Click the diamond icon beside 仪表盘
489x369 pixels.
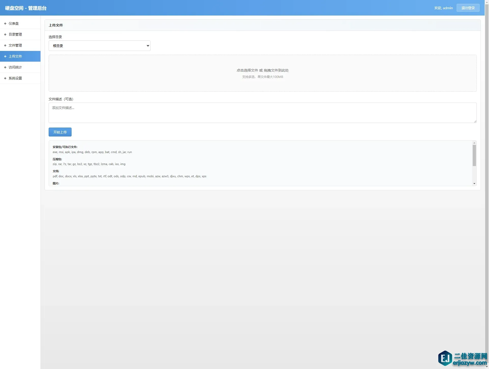5,23
